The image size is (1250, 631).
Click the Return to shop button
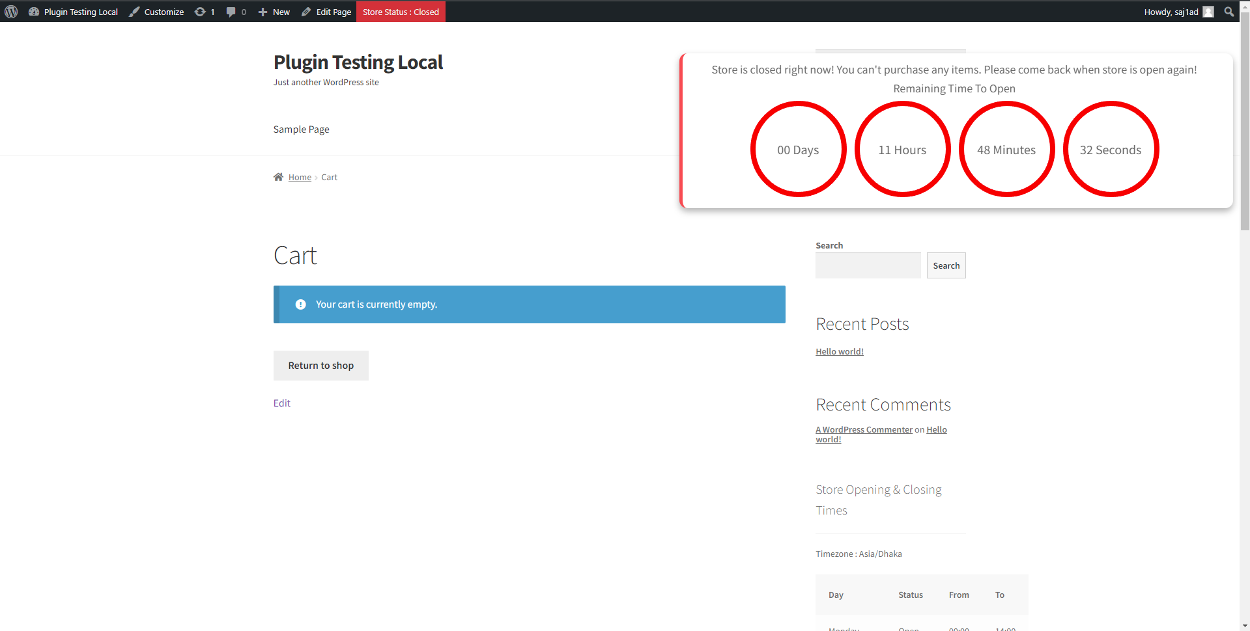pos(321,366)
